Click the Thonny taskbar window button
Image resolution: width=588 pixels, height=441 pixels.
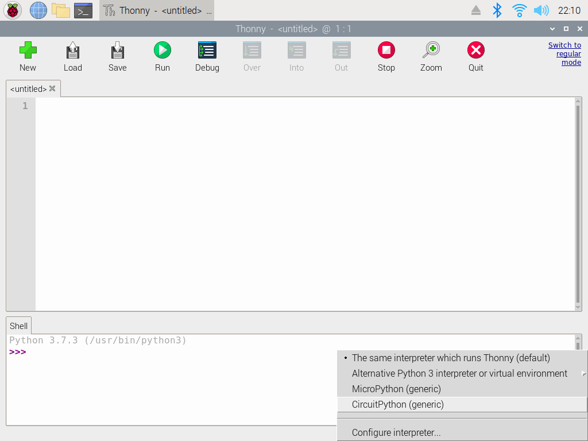[157, 10]
